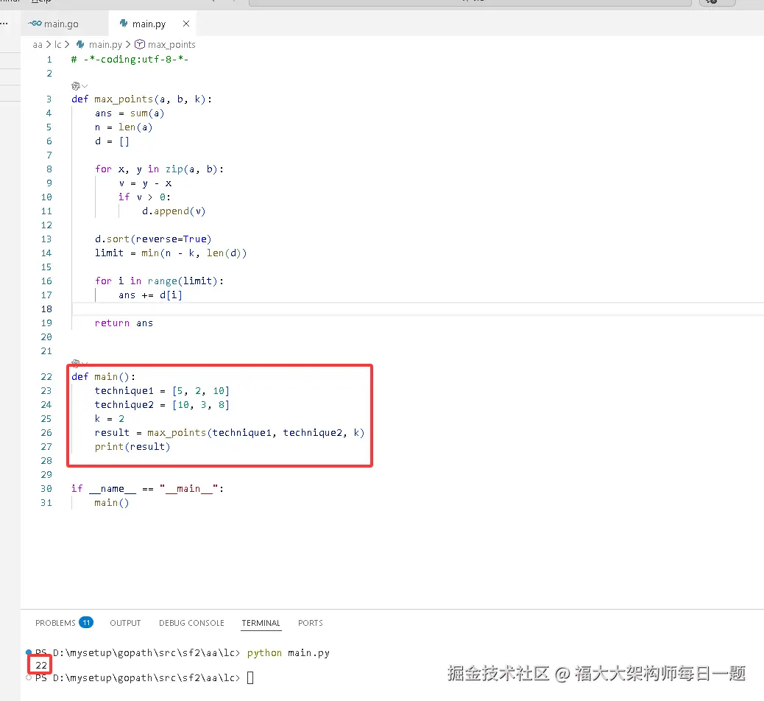The image size is (764, 701).
Task: Open the PORTS panel tab
Action: 311,623
